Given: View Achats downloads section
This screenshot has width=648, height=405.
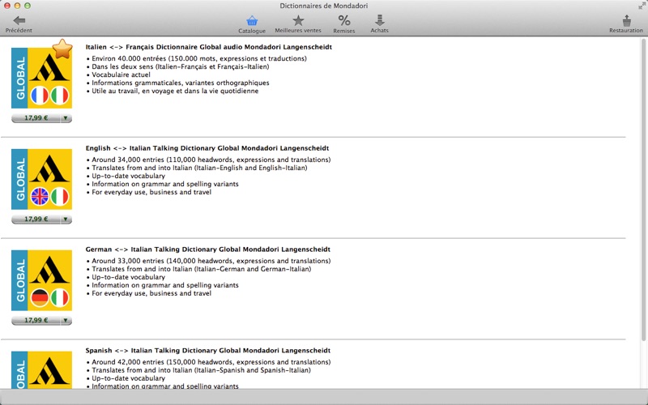Looking at the screenshot, I should click(379, 24).
